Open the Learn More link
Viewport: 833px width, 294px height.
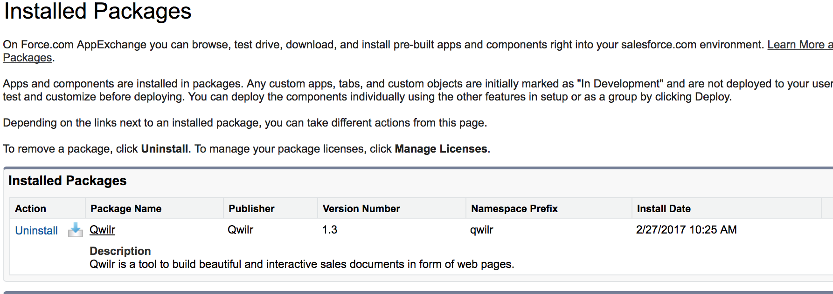click(800, 45)
